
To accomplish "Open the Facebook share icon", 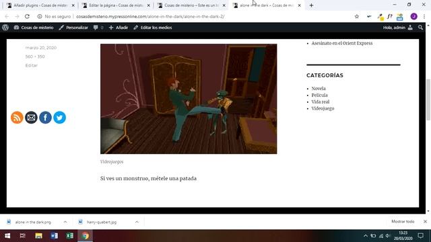I will [x=45, y=118].
